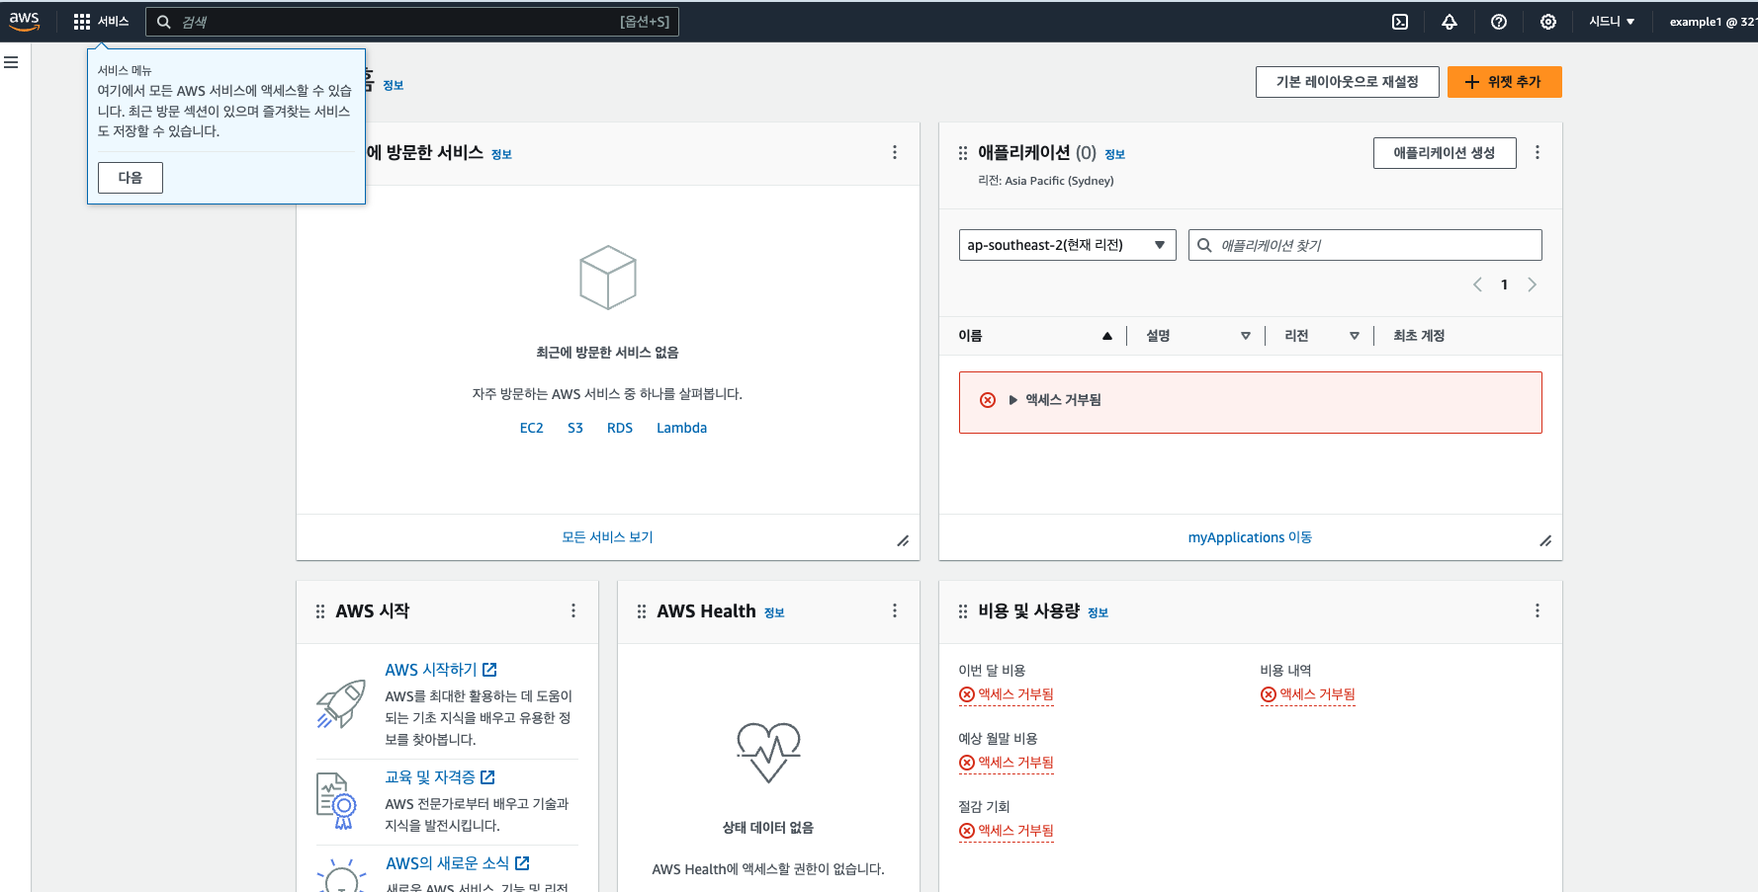
Task: Focus the top 검색 search field
Action: 412,22
